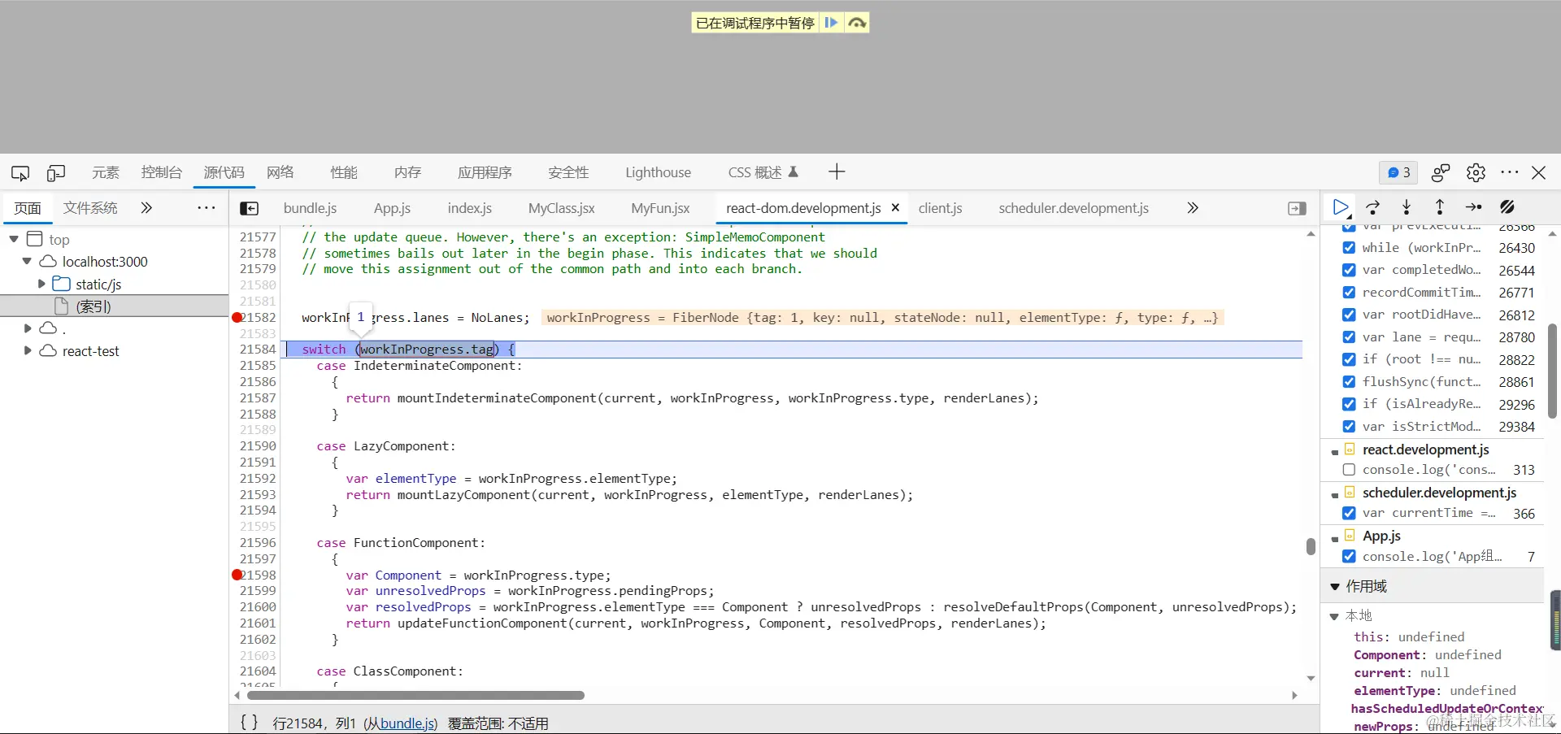This screenshot has width=1561, height=734.
Task: Click the Step button in debugger toolbar
Action: (x=1473, y=207)
